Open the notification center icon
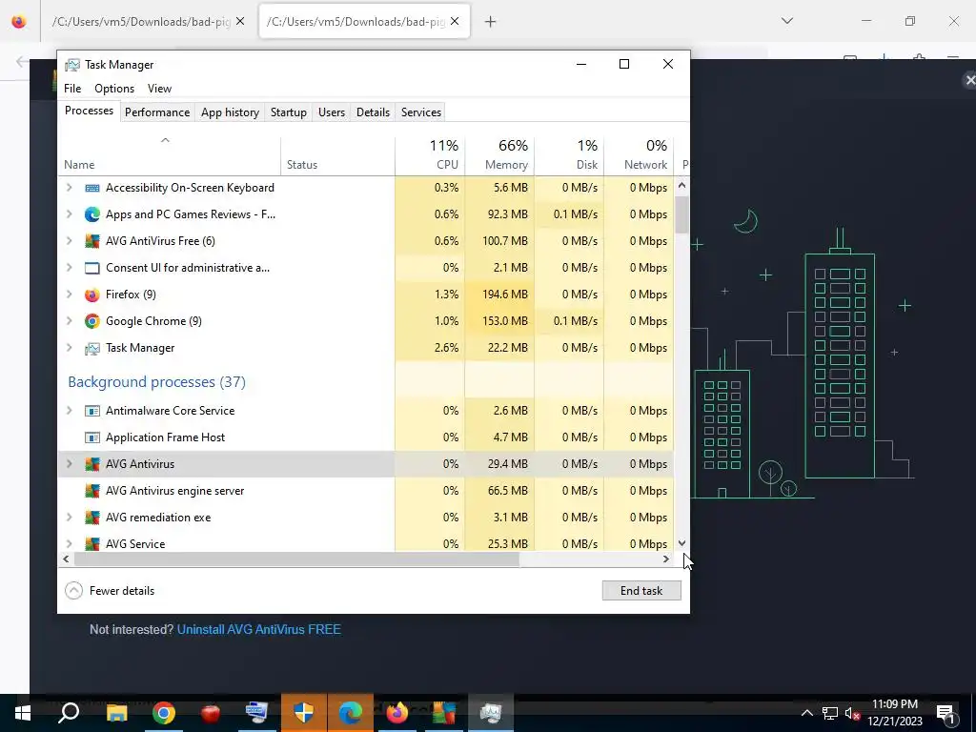The width and height of the screenshot is (976, 732). [946, 713]
